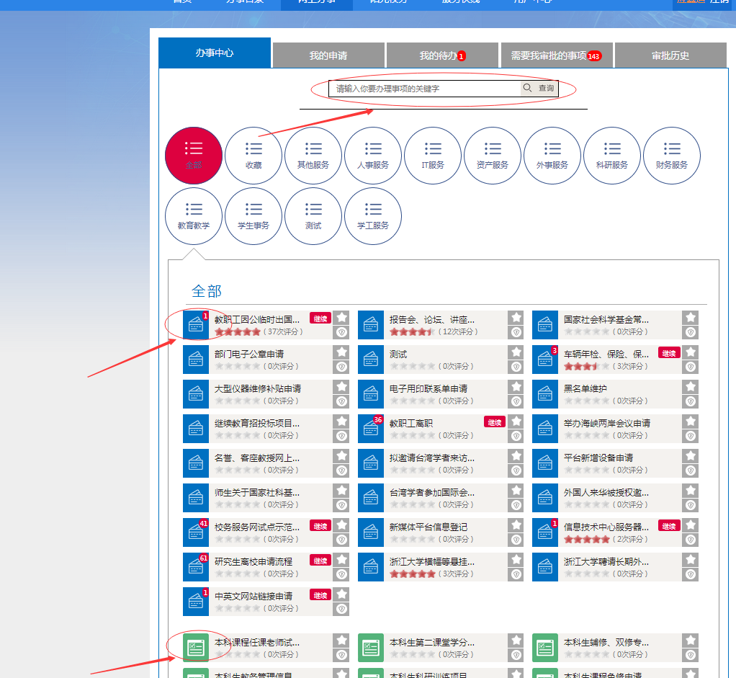Toggle the favorite star for 测试
The image size is (736, 678).
click(516, 352)
